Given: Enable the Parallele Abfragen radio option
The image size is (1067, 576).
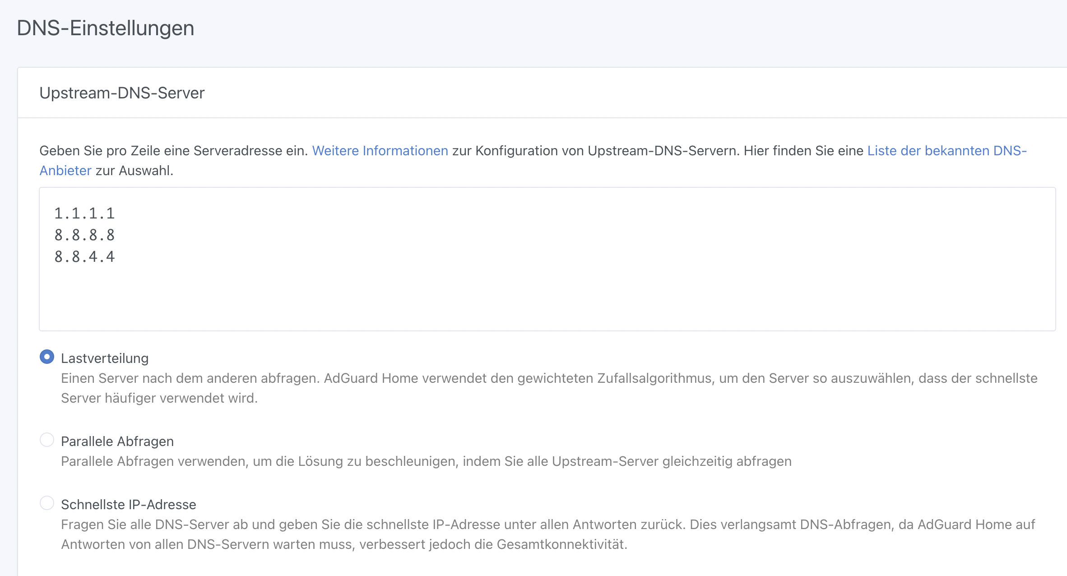Looking at the screenshot, I should point(47,440).
